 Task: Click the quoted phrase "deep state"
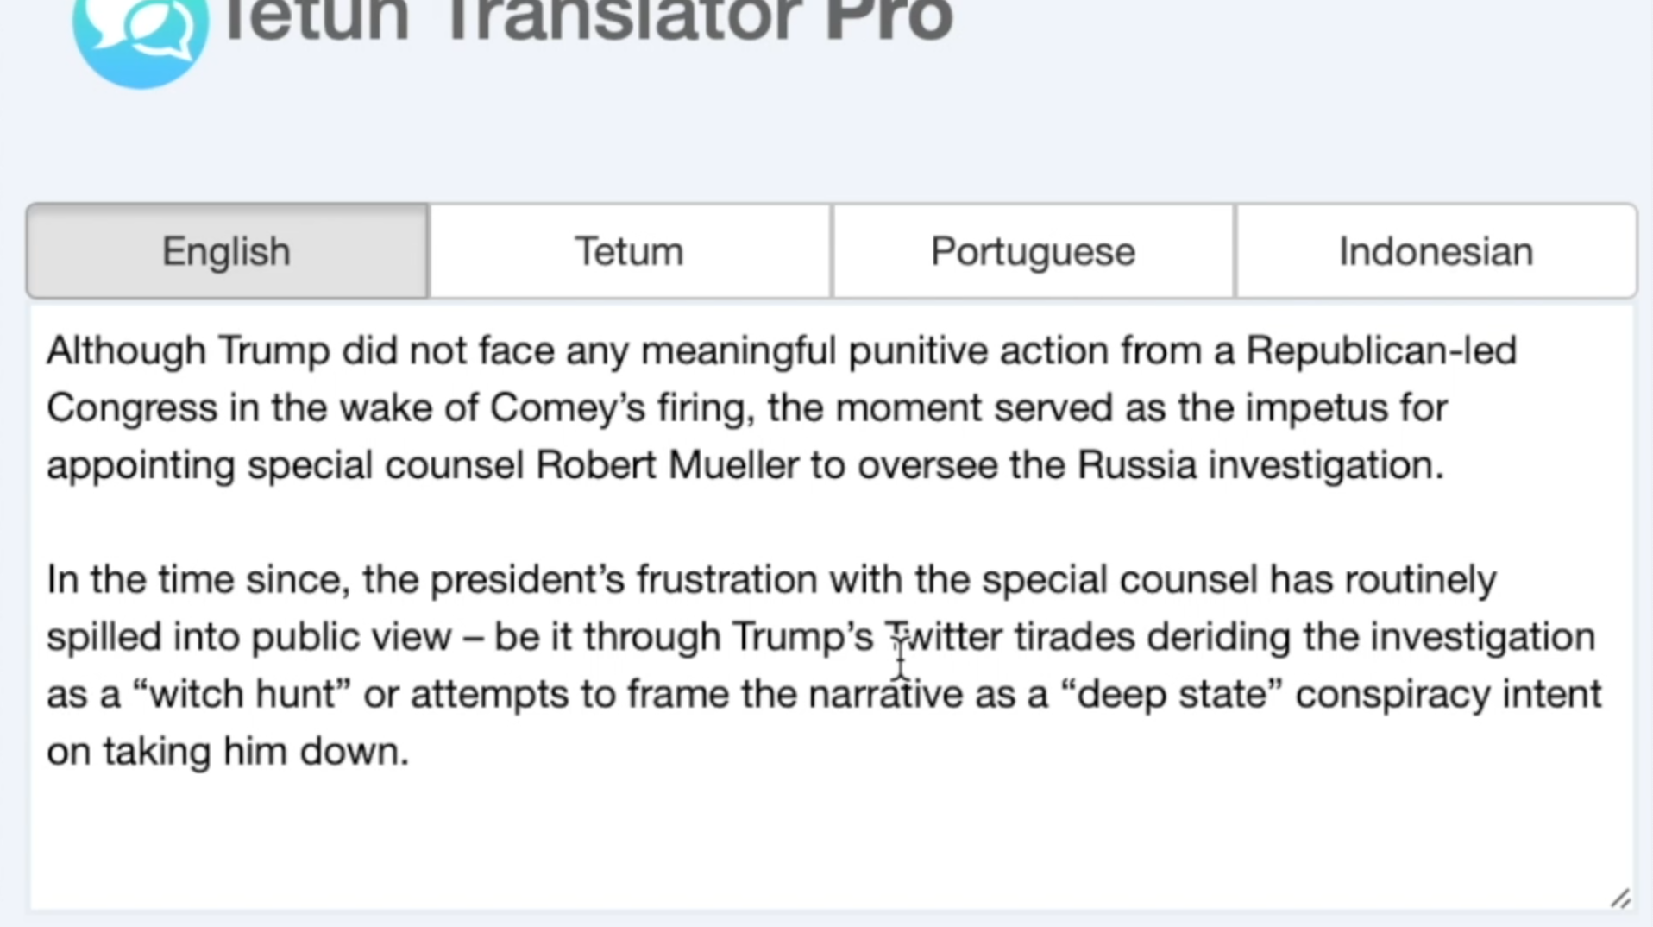click(1171, 694)
